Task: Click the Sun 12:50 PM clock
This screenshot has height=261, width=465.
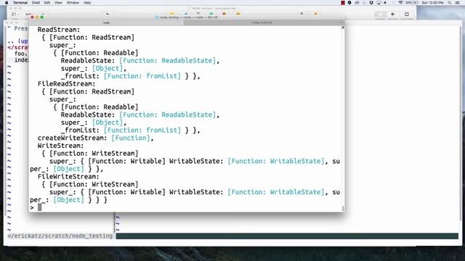Action: pyautogui.click(x=433, y=3)
